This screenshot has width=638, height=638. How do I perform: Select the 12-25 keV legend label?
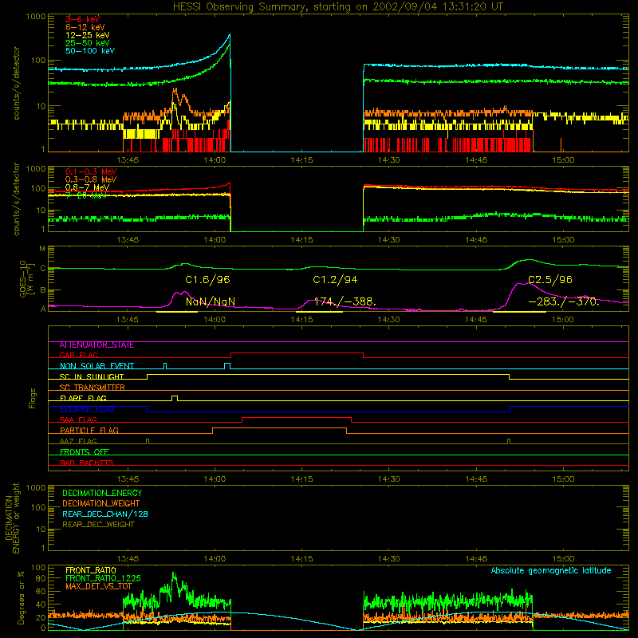[x=87, y=35]
